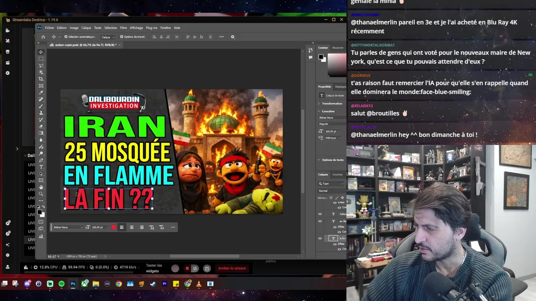The image size is (536, 301).
Task: Open layer filter Type dropdown
Action: pyautogui.click(x=331, y=184)
